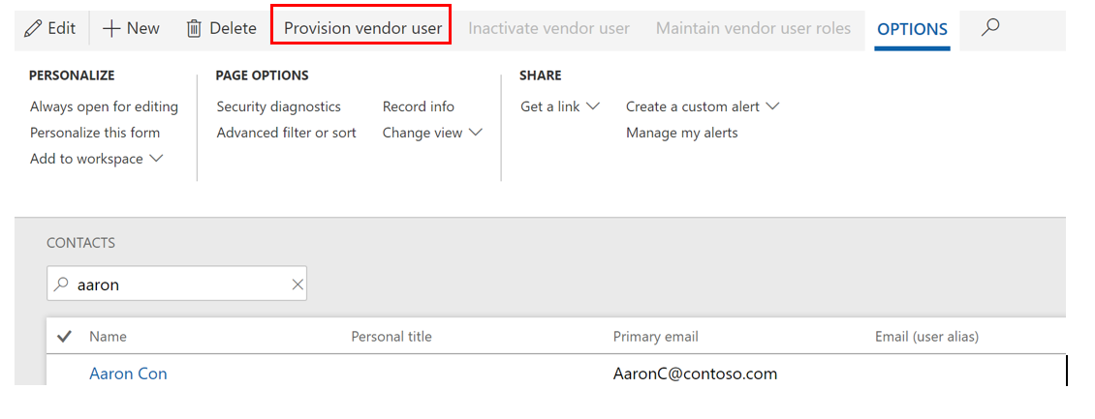The height and width of the screenshot is (419, 1095).
Task: Click Provision vendor user button
Action: (362, 29)
